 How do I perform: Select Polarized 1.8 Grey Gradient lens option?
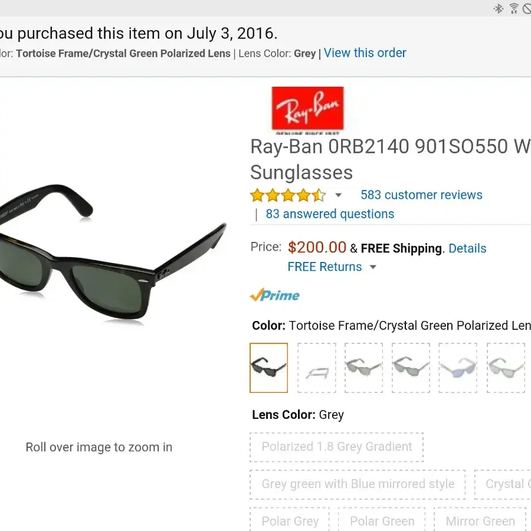[337, 447]
